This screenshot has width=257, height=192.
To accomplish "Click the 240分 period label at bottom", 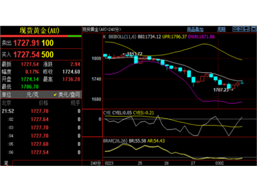I will tap(96, 163).
